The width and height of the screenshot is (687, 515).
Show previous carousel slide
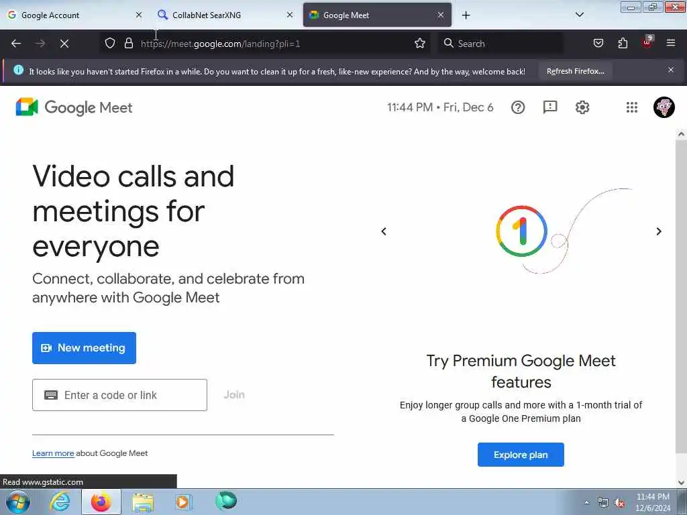(384, 231)
